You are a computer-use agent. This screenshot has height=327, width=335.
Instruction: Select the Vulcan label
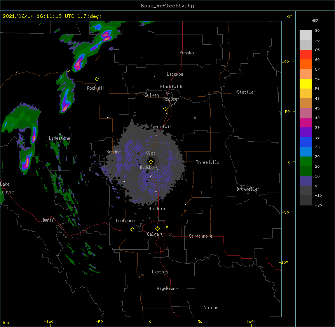(211, 308)
